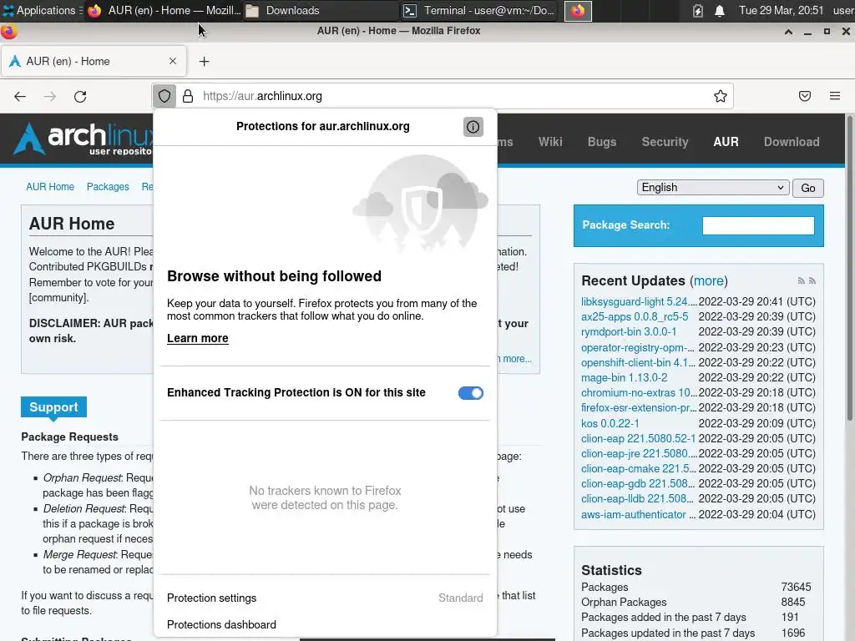Viewport: 855px width, 641px height.
Task: Open openshift-client-bin package link
Action: pyautogui.click(x=638, y=362)
